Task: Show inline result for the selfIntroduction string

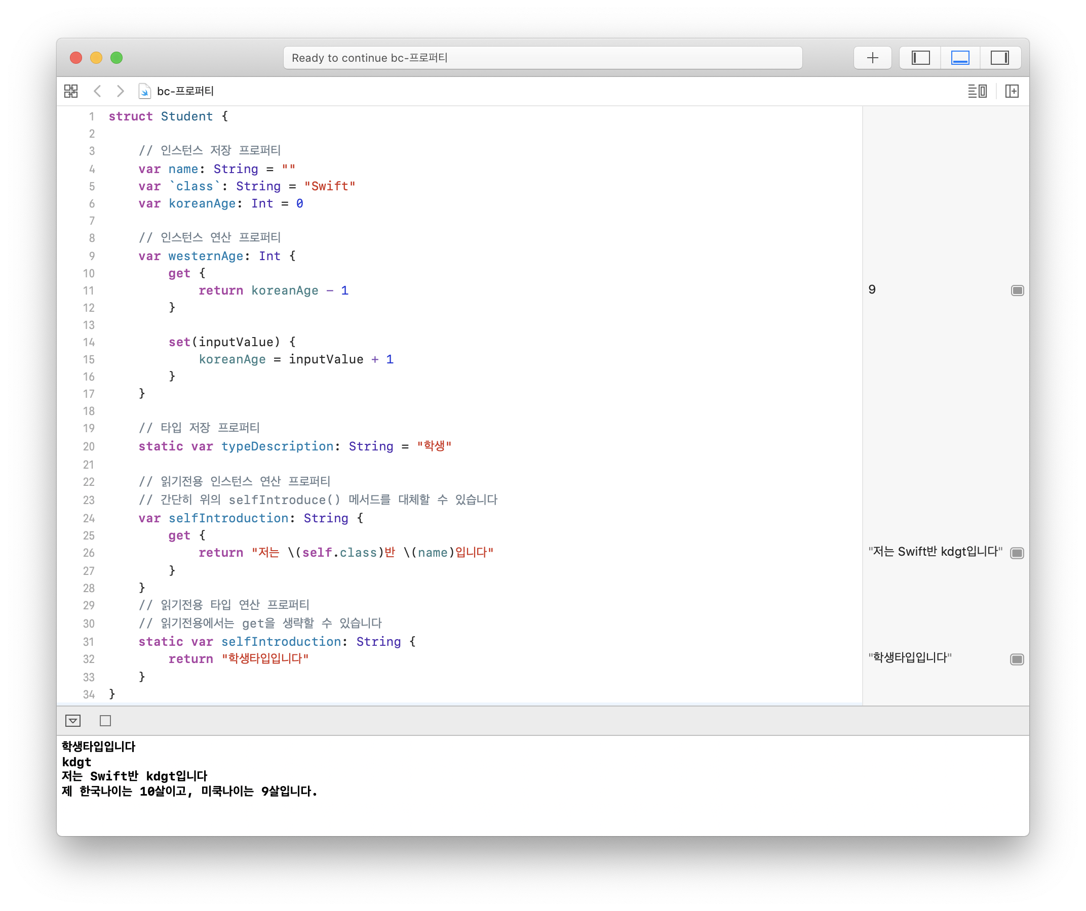Action: tap(1017, 553)
